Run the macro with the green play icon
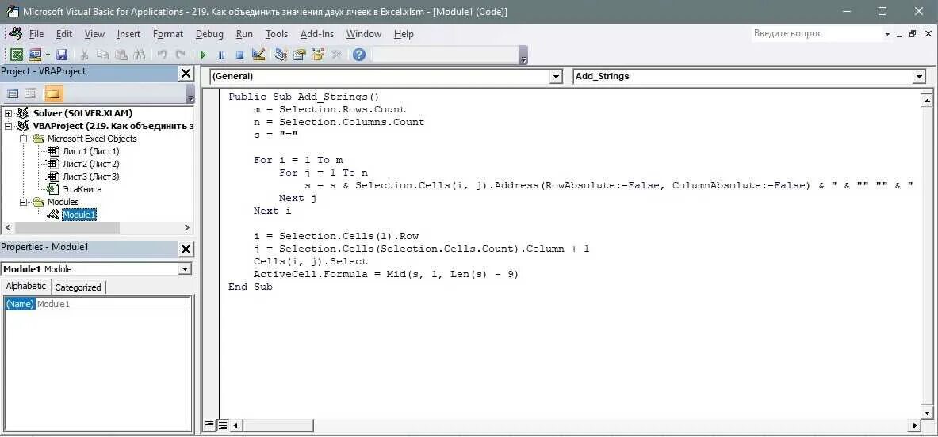The image size is (938, 437). click(x=204, y=55)
